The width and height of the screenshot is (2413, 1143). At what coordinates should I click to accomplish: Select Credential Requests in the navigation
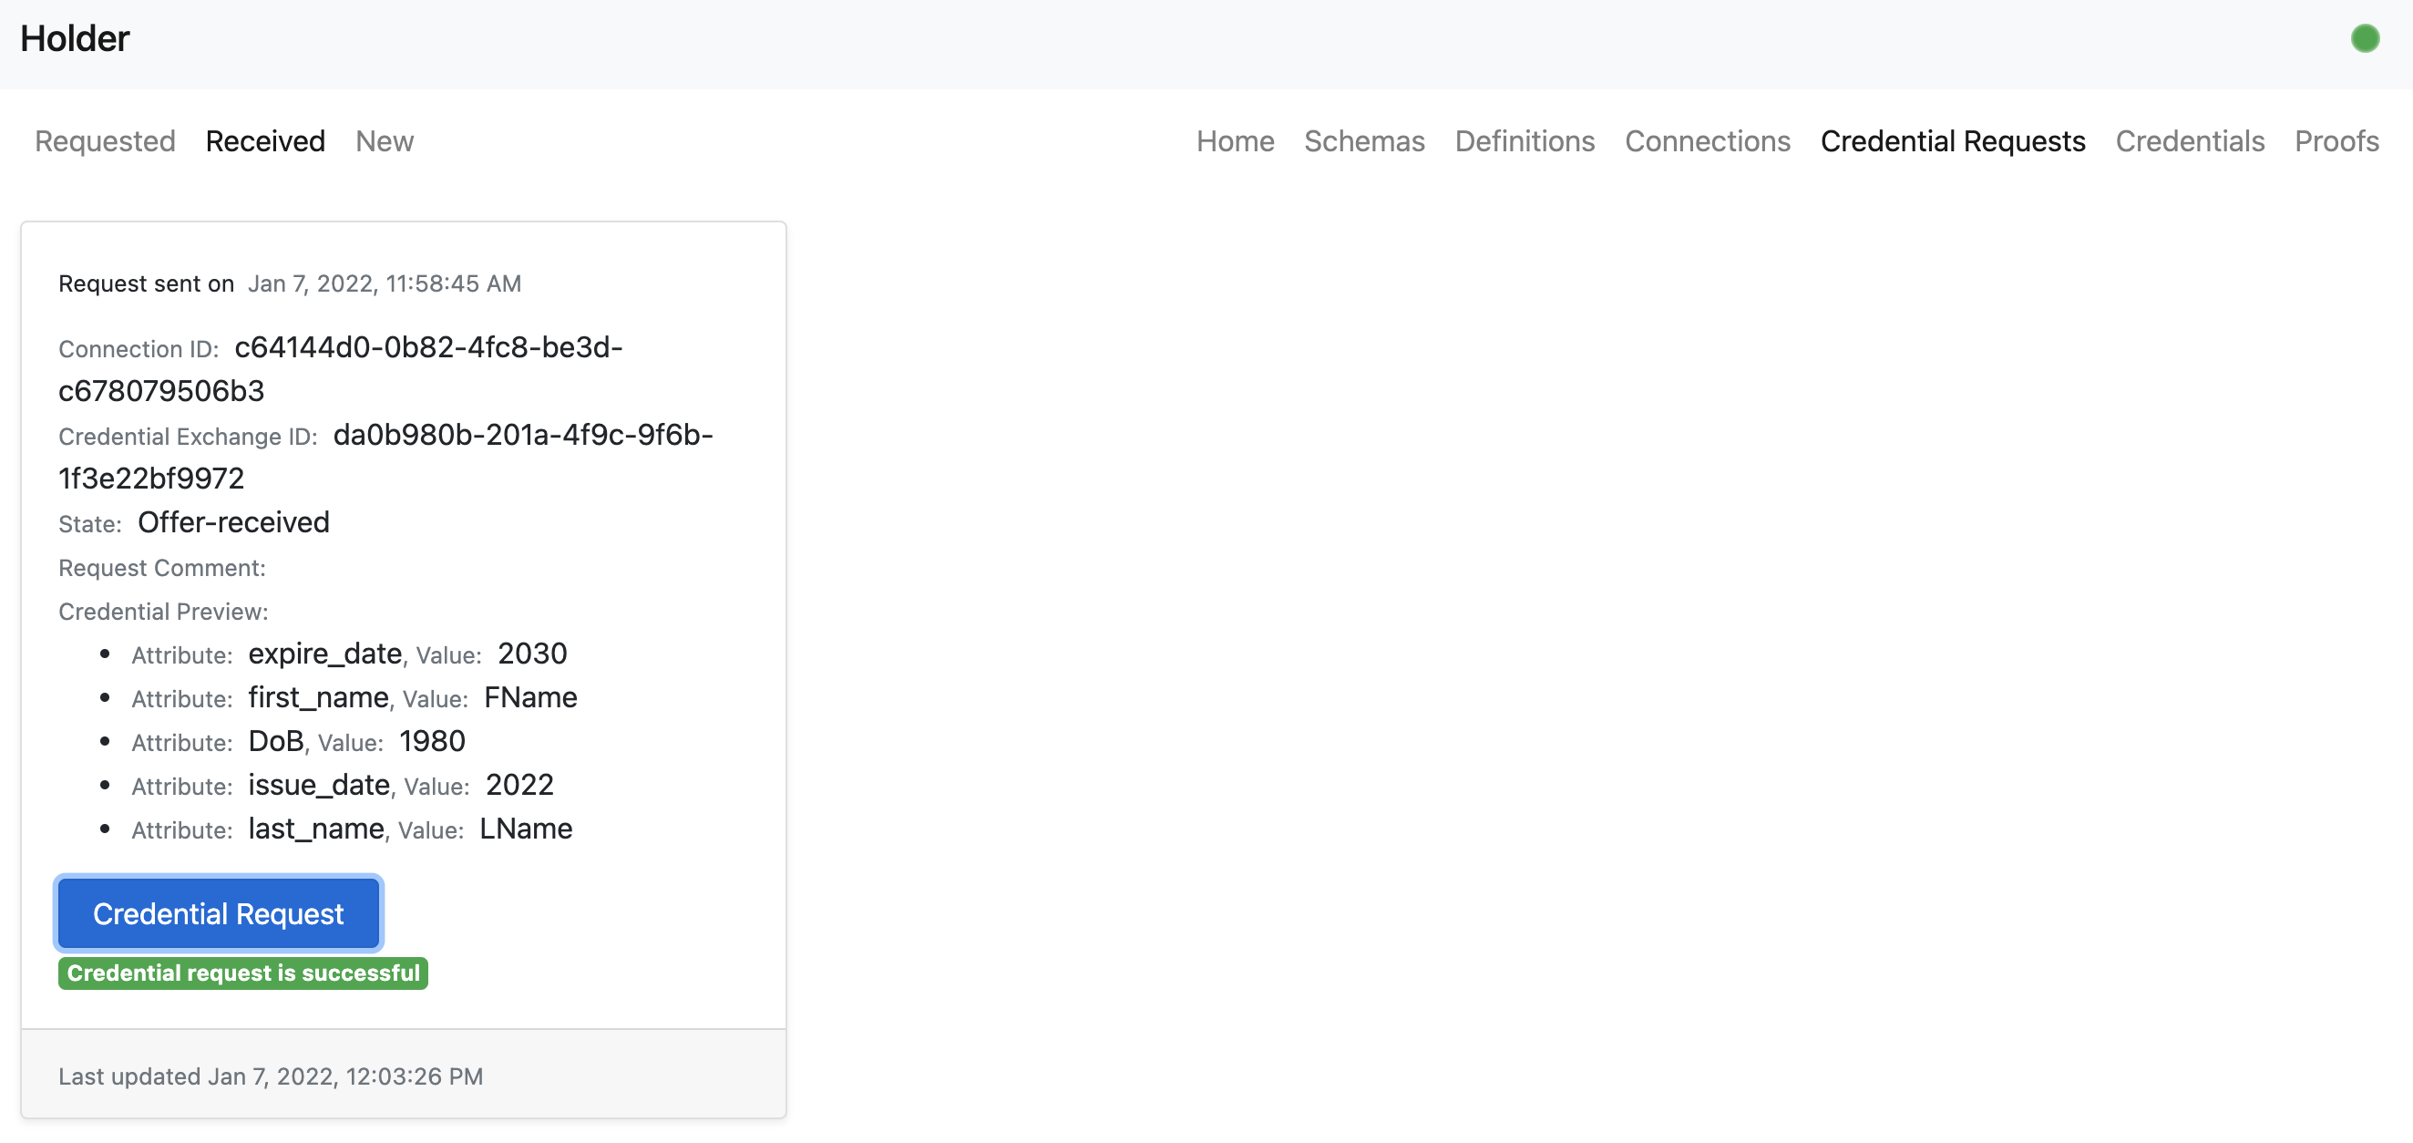click(1952, 141)
